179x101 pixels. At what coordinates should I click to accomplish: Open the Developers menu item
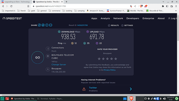[x=133, y=18]
